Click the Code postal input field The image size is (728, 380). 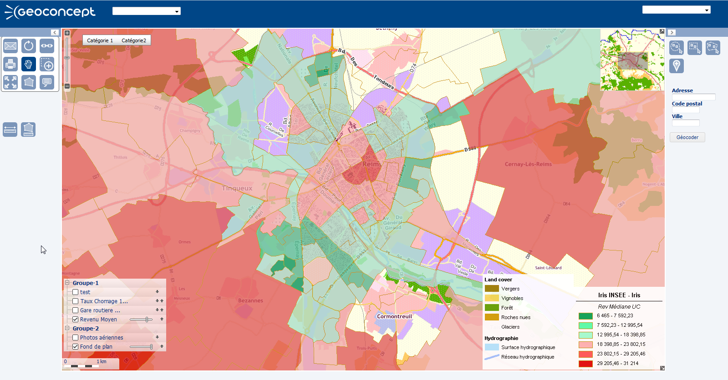pos(686,110)
